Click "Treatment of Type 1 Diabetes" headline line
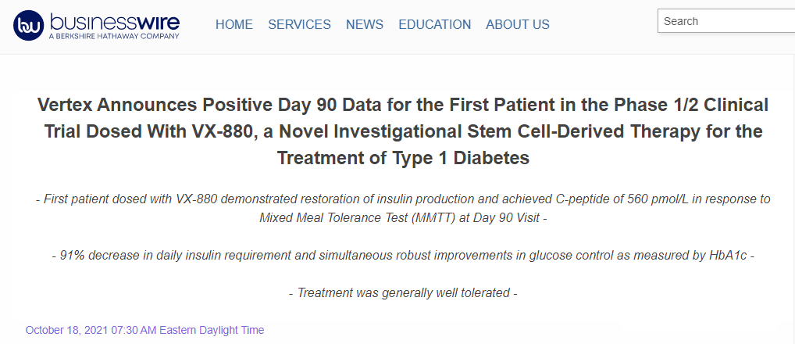 point(403,158)
